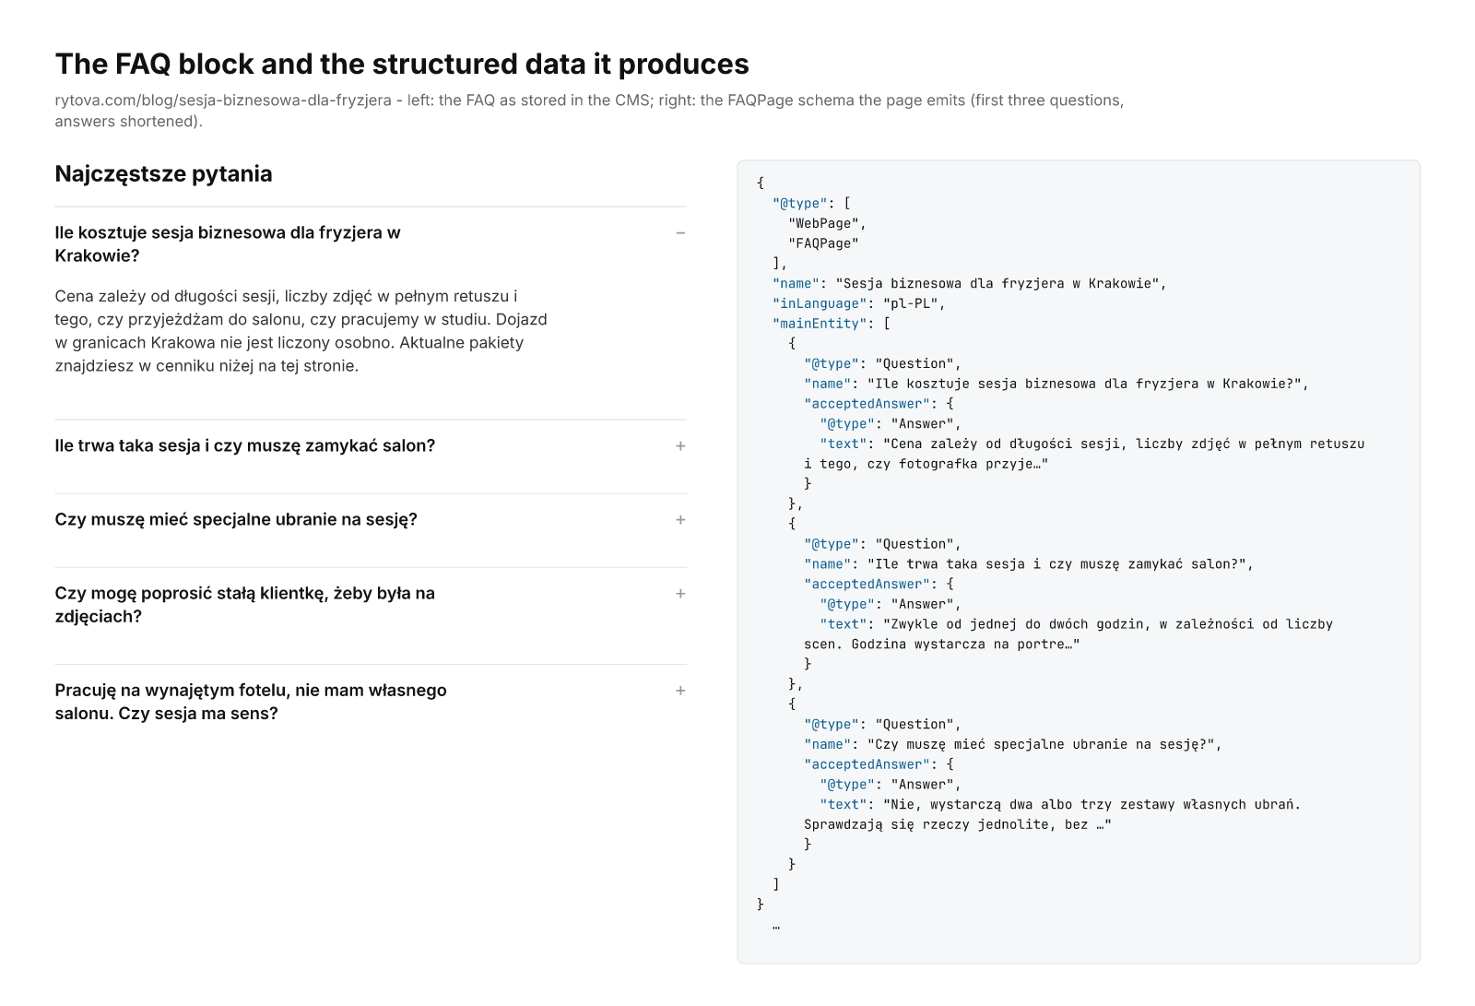Click the JSON text line starting 'Cena zależy od długości sesji, liczby zdjęć'
The width and height of the screenshot is (1475, 1006).
coord(1084,454)
